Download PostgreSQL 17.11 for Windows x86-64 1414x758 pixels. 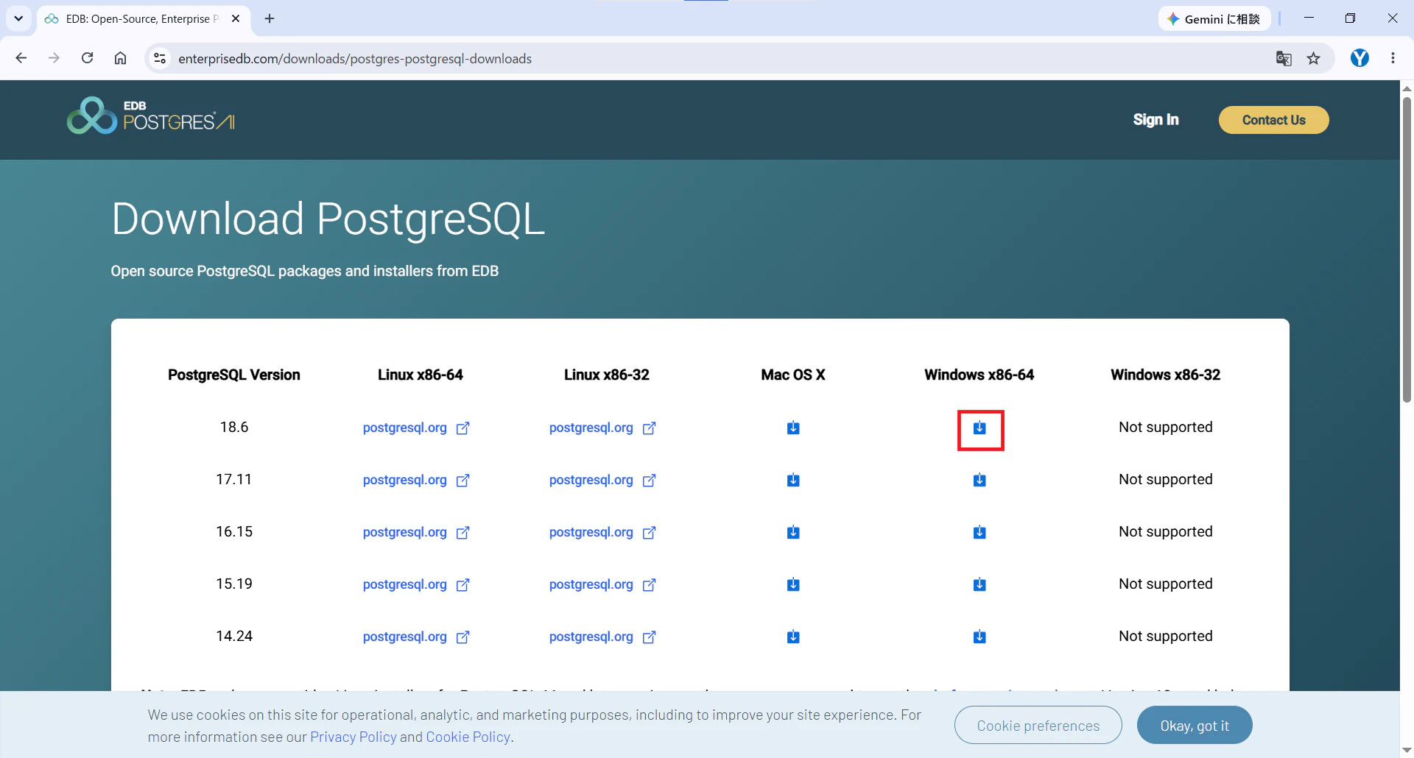979,480
